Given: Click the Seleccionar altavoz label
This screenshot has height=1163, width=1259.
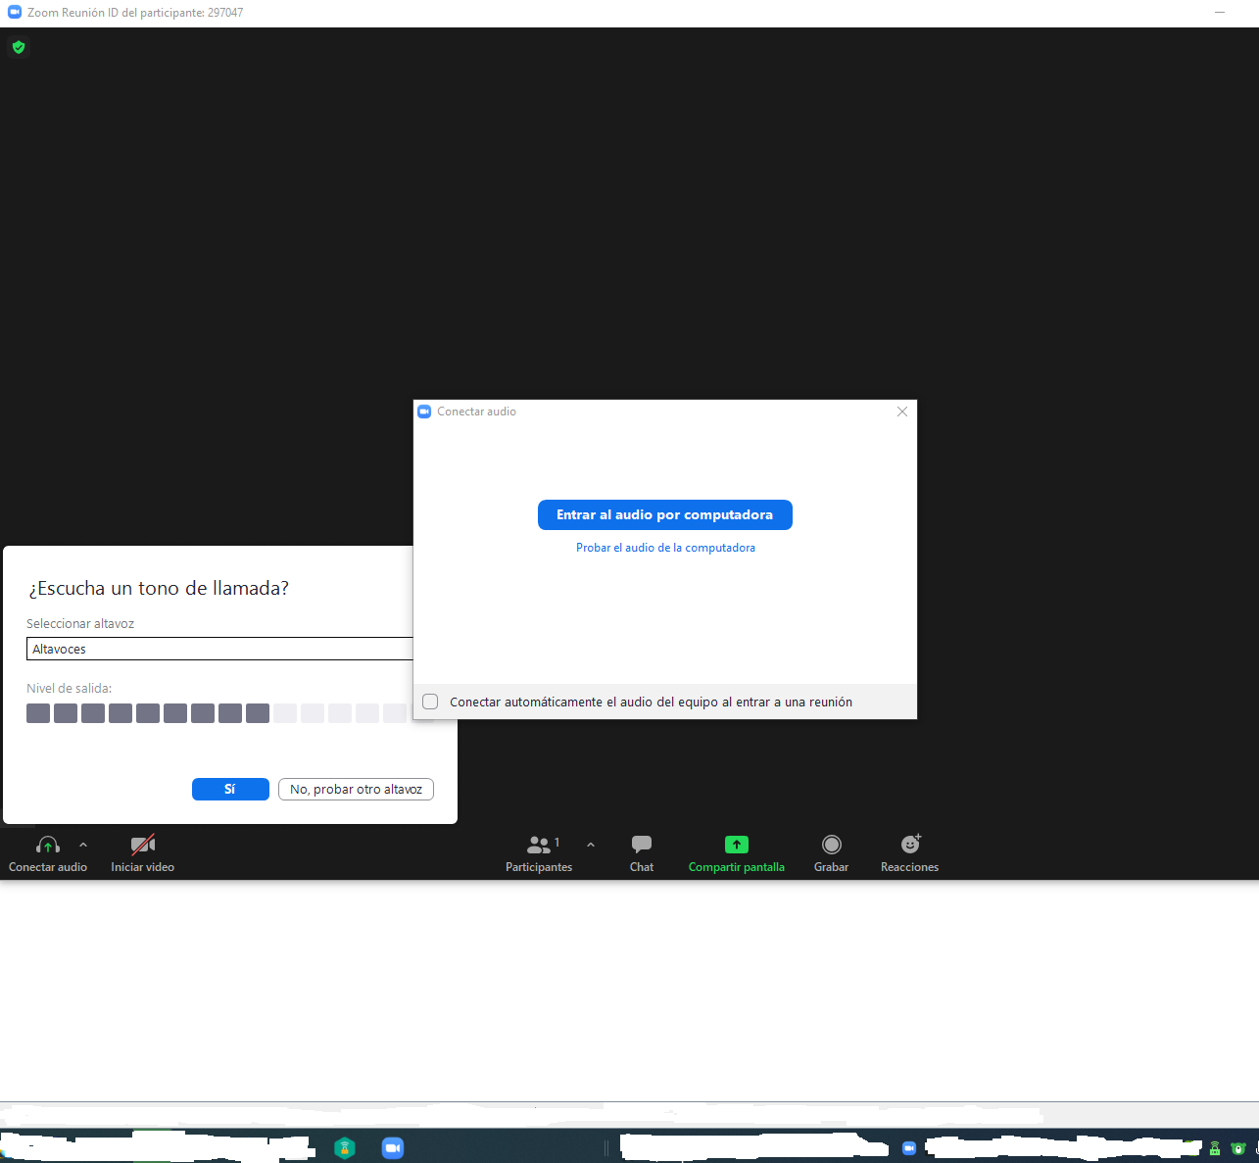Looking at the screenshot, I should (x=80, y=623).
